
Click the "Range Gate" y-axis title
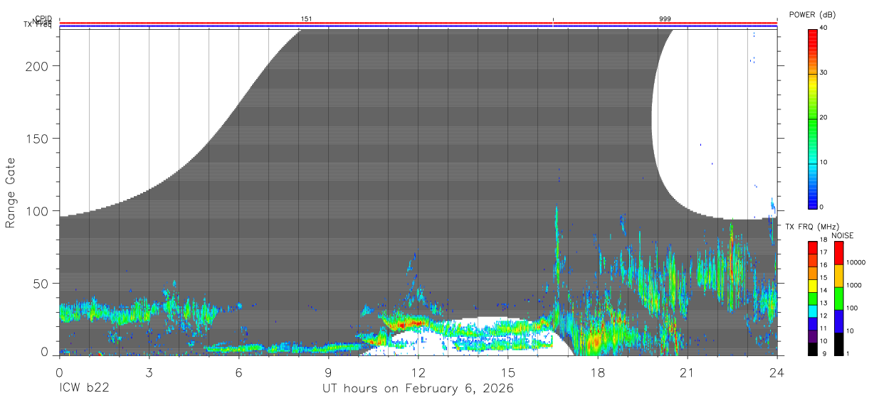pos(11,193)
